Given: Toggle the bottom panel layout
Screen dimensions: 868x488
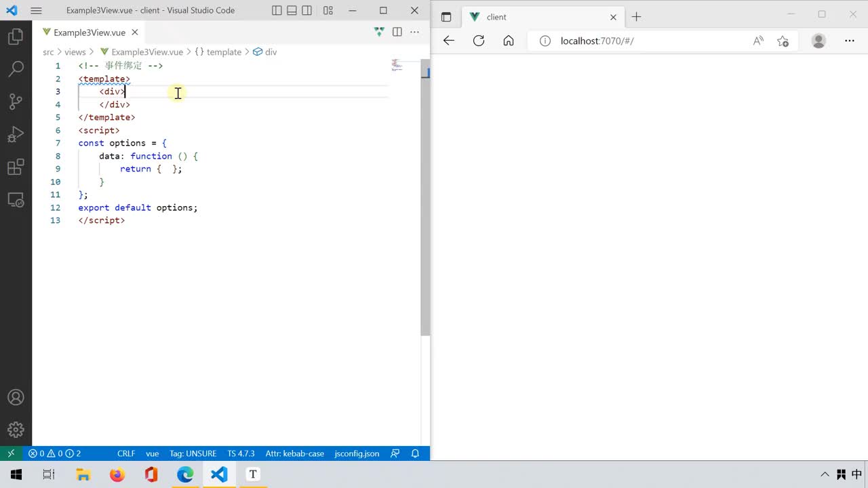Looking at the screenshot, I should [x=292, y=11].
